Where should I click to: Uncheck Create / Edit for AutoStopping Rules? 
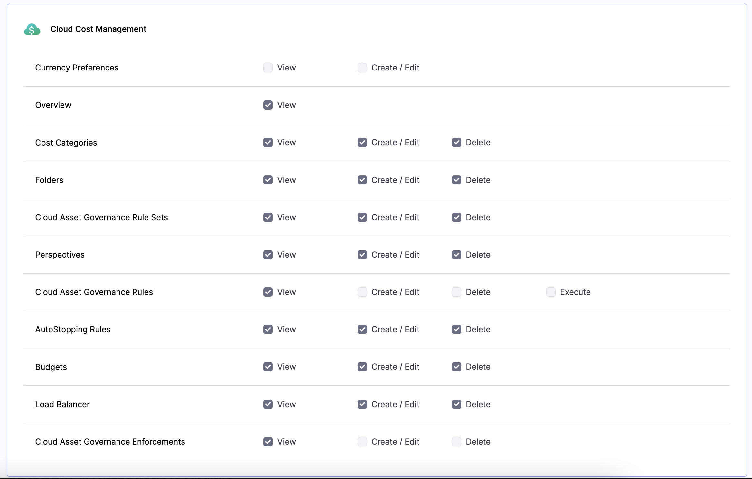click(362, 329)
